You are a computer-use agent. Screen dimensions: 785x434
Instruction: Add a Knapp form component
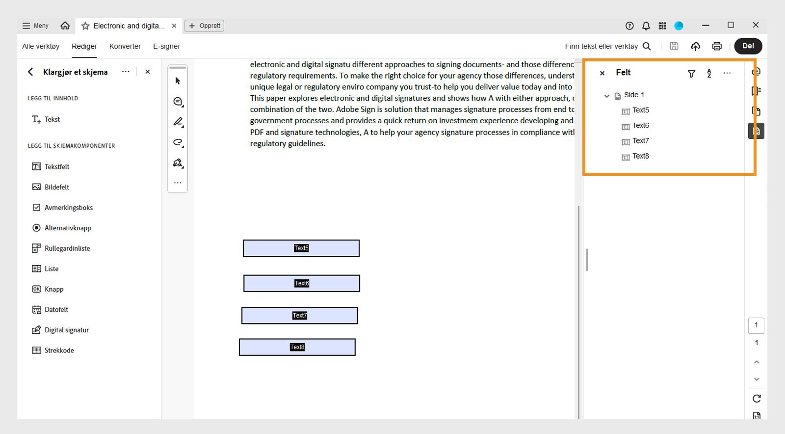click(48, 289)
